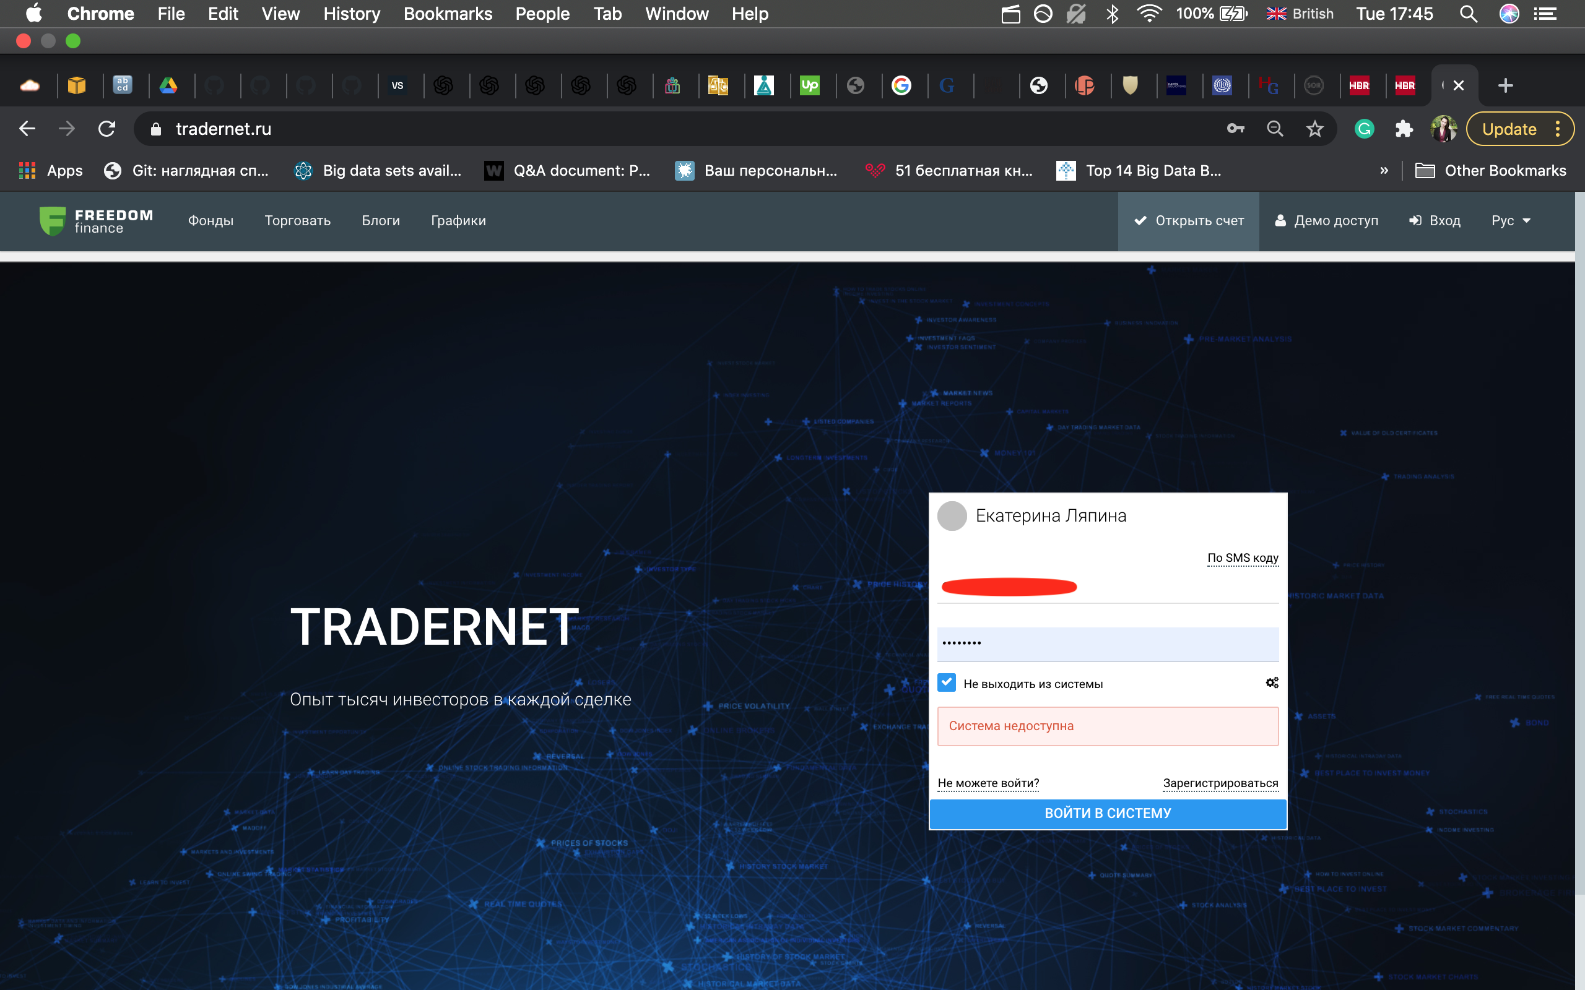Open the File menu
1585x990 pixels.
coord(171,14)
